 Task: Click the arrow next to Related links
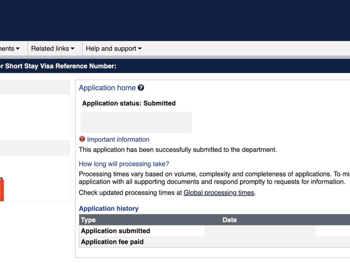coord(72,49)
